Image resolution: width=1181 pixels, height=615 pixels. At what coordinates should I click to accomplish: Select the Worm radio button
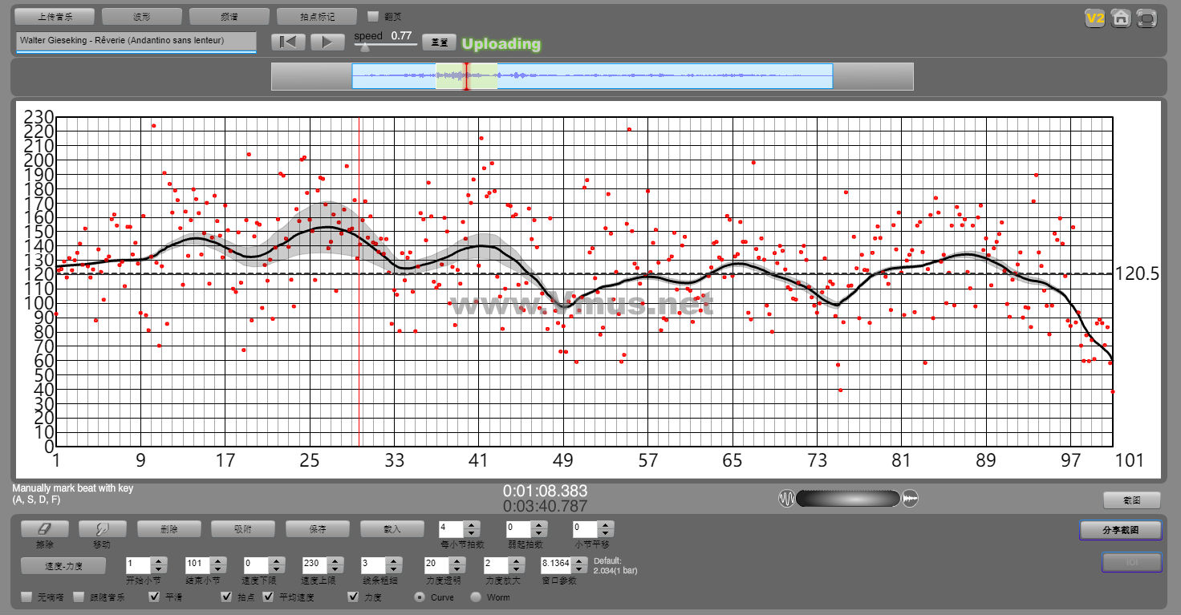click(x=476, y=597)
